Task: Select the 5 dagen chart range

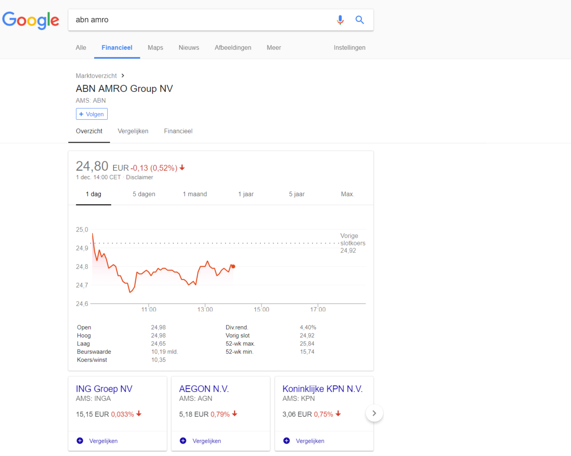Action: (x=144, y=194)
